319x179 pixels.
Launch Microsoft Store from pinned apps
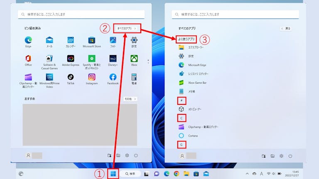click(x=92, y=42)
